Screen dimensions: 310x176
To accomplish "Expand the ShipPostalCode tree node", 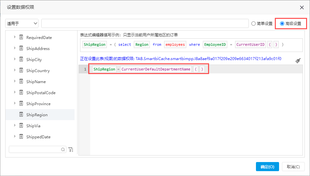I will click(x=15, y=92).
